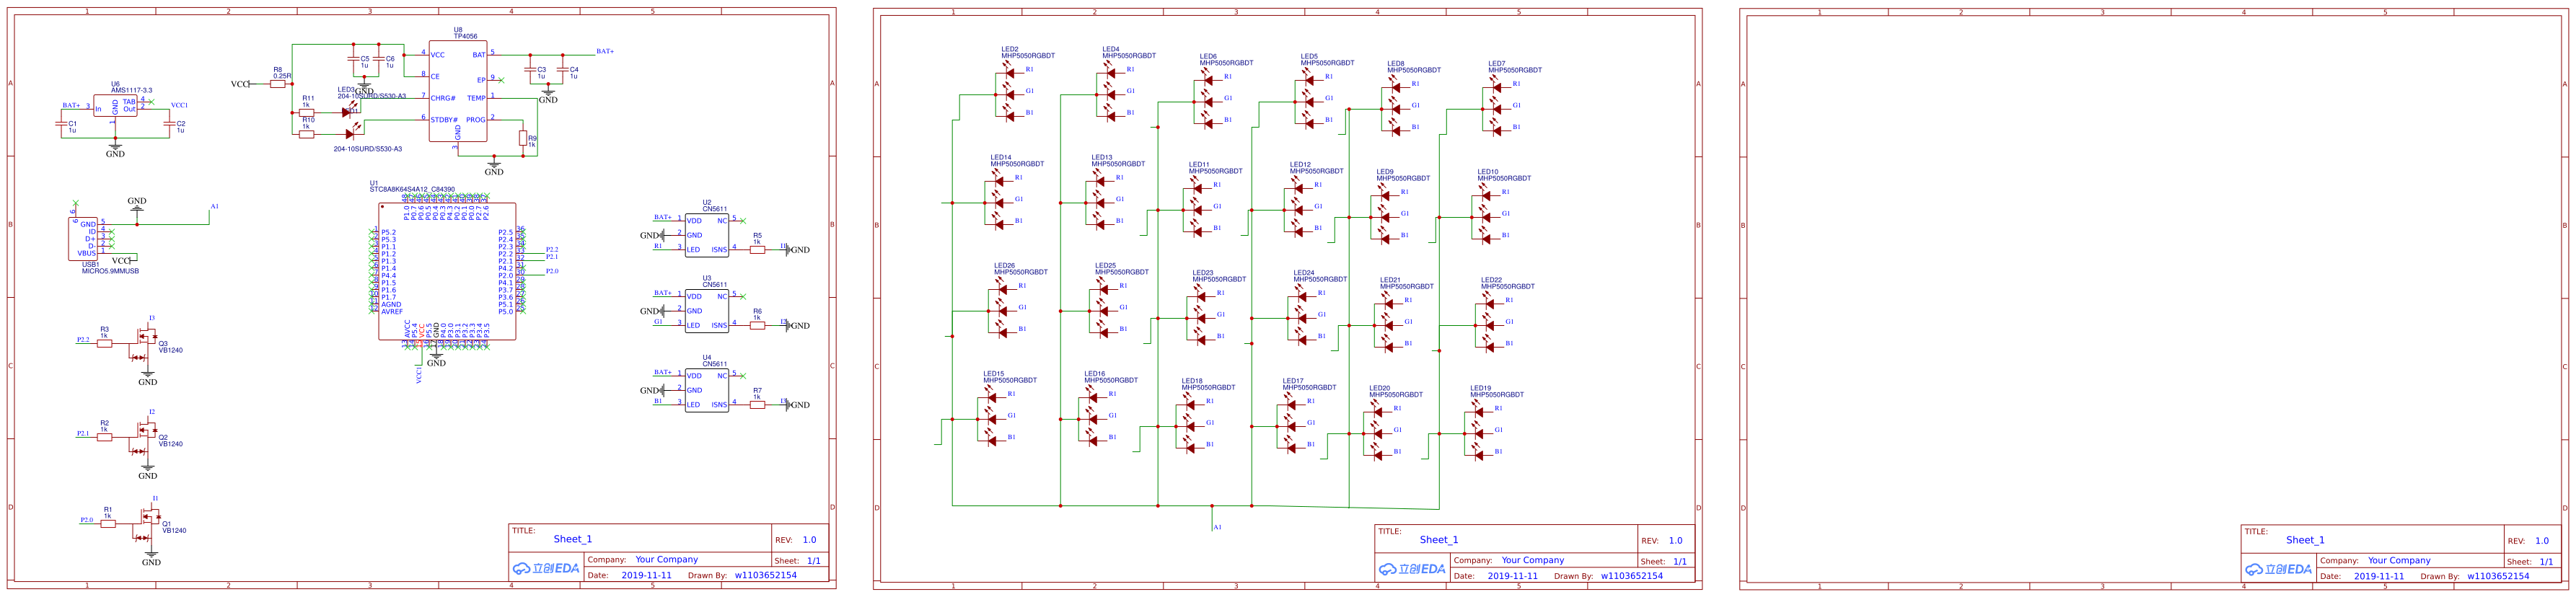Click the P2.1 net label at R2
2576x597 pixels.
click(83, 434)
